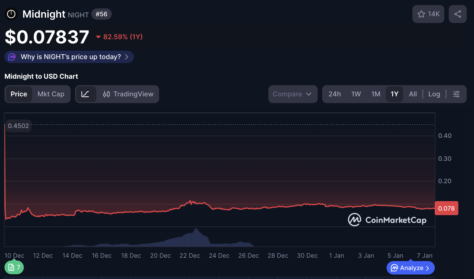Click the Midnight coin logo
Image resolution: width=474 pixels, height=279 pixels.
pos(11,14)
